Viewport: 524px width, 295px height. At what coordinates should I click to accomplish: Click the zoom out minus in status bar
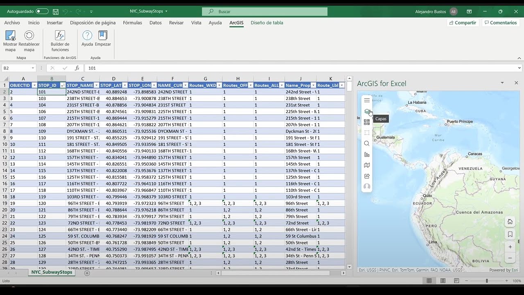pyautogui.click(x=467, y=281)
